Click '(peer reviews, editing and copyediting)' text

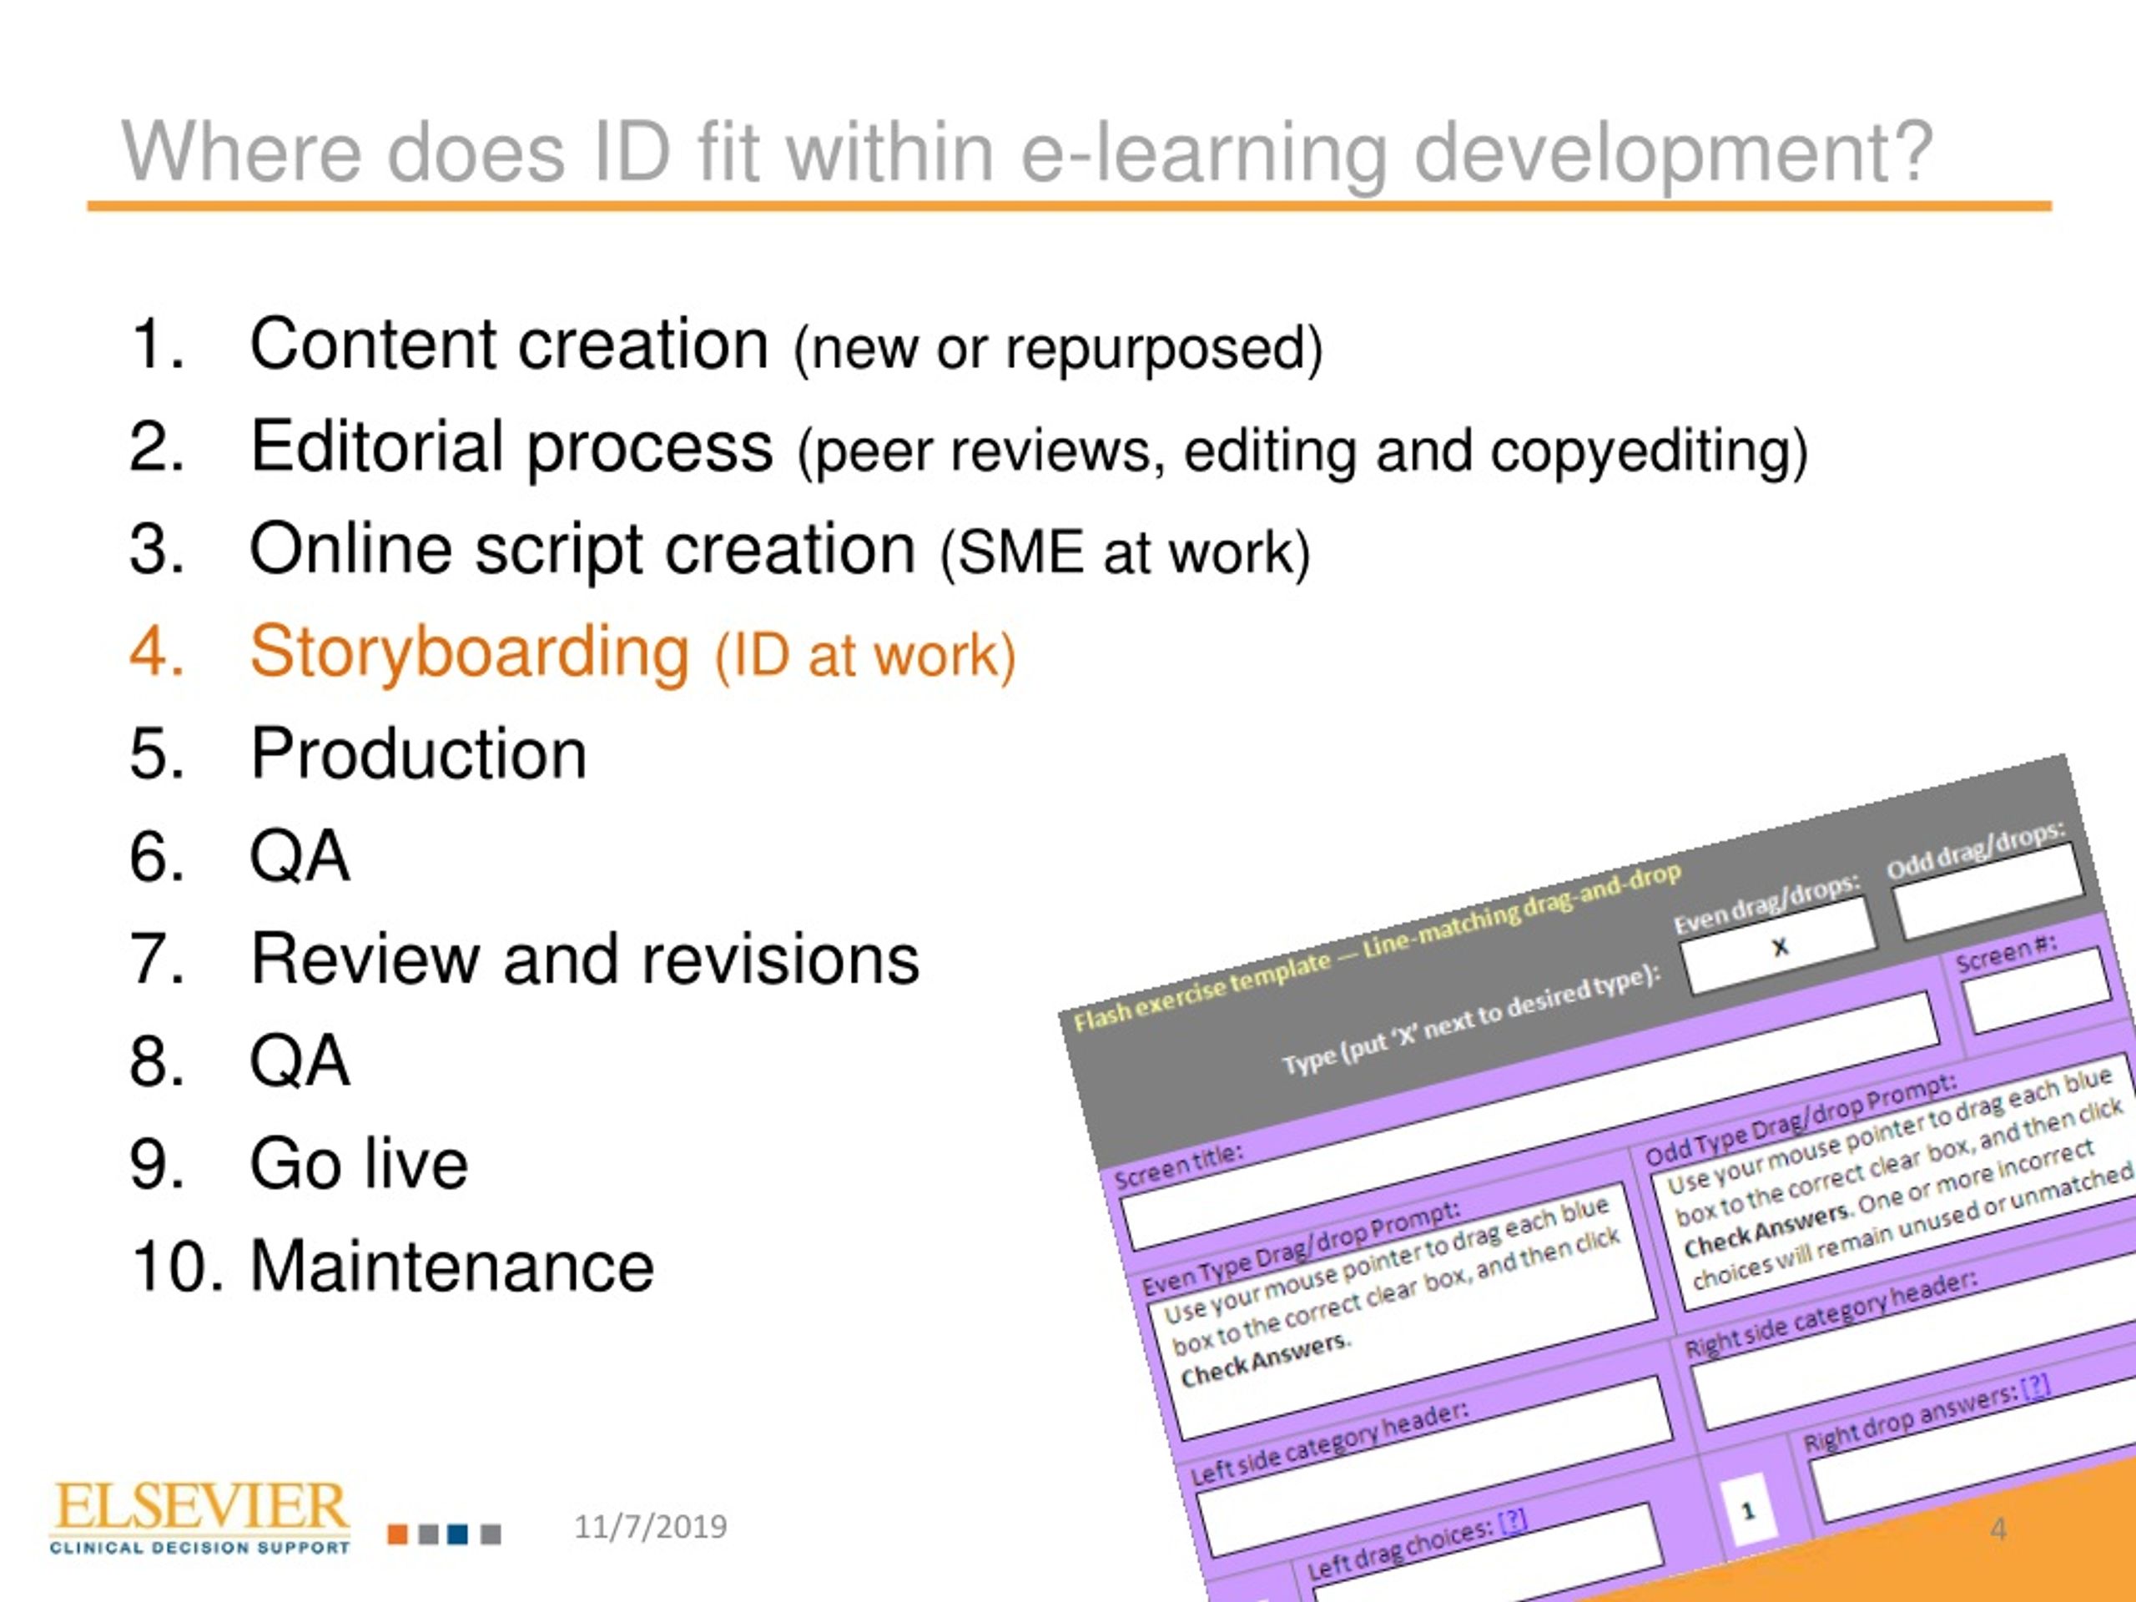(1302, 452)
